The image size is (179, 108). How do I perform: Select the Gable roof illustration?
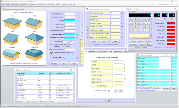point(34,23)
